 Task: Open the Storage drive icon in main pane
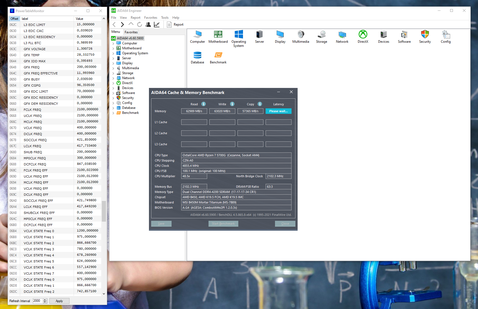322,37
